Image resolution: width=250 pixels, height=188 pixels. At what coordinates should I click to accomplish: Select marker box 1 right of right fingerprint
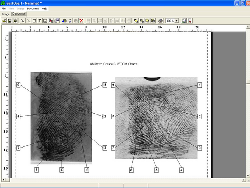[200, 85]
